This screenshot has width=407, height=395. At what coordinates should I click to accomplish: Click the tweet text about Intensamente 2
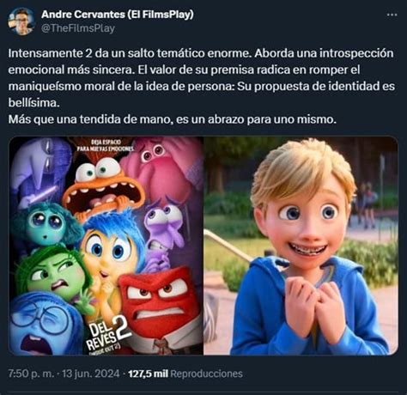pos(202,86)
